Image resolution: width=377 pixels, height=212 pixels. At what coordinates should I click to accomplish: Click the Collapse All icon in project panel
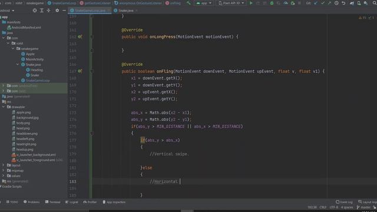click(48, 11)
